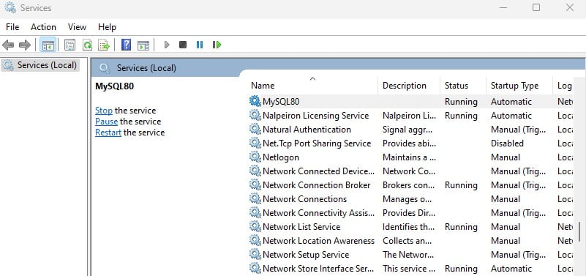586x276 pixels.
Task: Click gear icon beside Network Connections
Action: coord(255,198)
